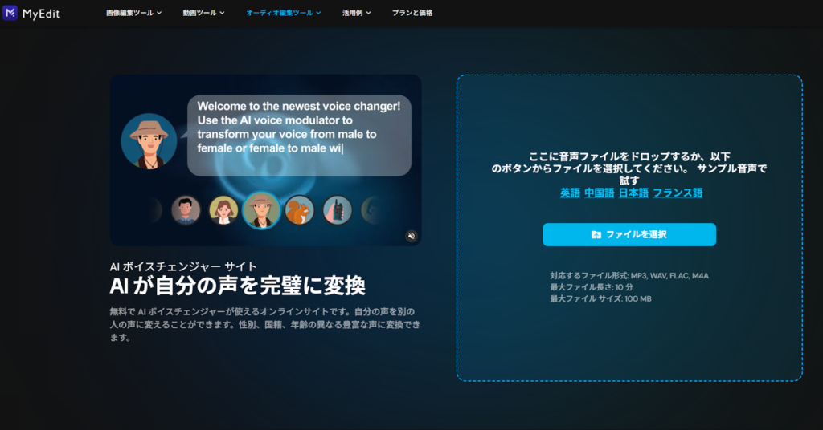This screenshot has width=823, height=430.
Task: Choose the dark-haired man voice avatar
Action: [186, 210]
